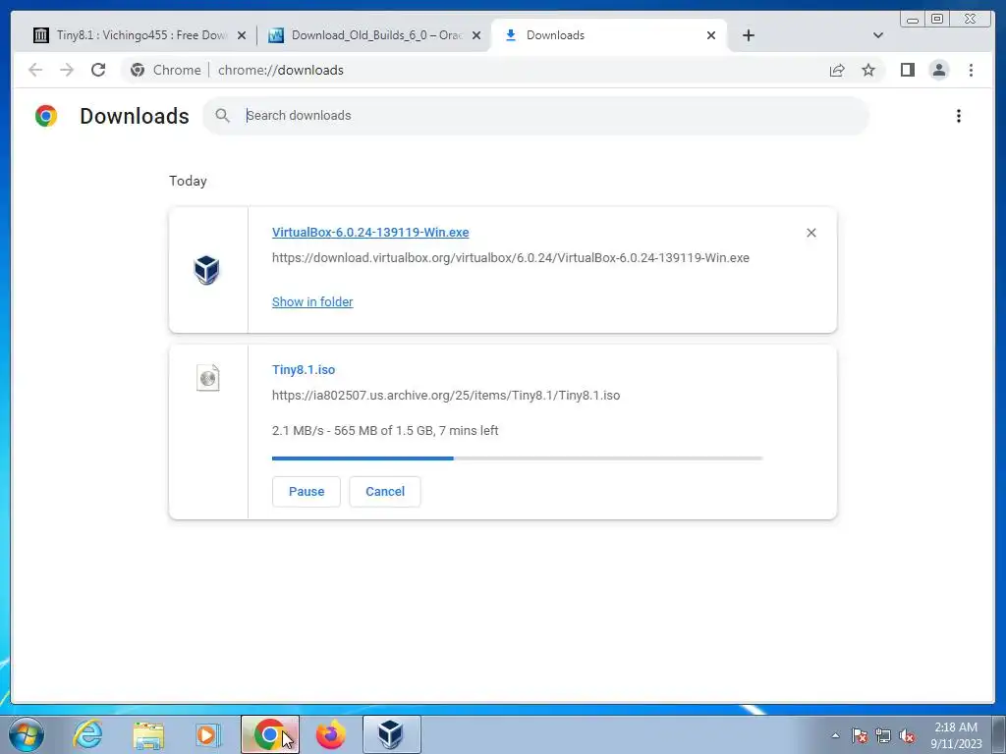Click the Chrome site info chip
The image size is (1006, 754).
165,70
